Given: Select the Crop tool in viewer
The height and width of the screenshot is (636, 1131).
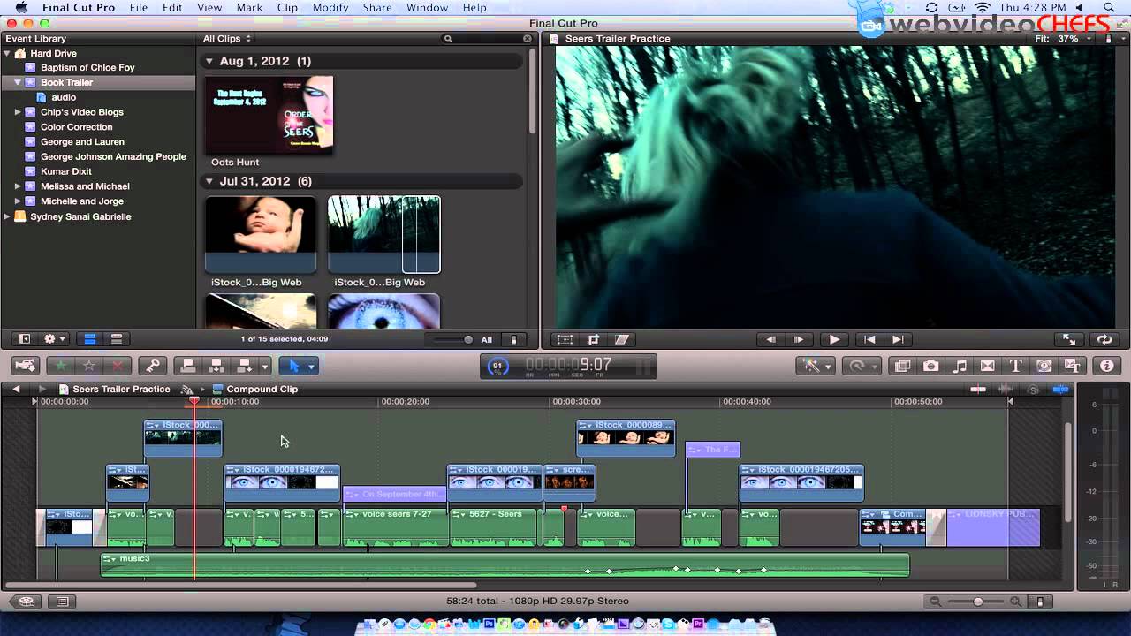Looking at the screenshot, I should 593,339.
